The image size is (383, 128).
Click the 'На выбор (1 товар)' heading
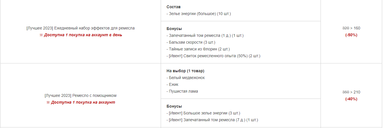185,71
